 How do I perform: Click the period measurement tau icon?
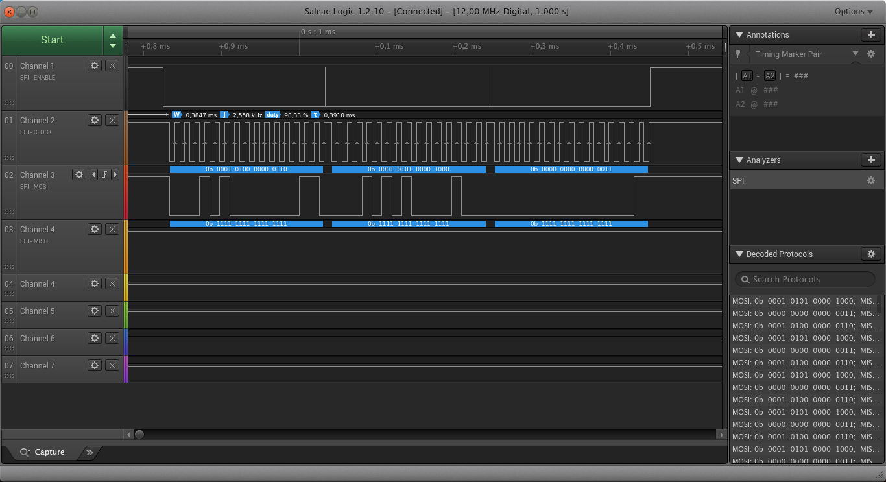pos(316,115)
